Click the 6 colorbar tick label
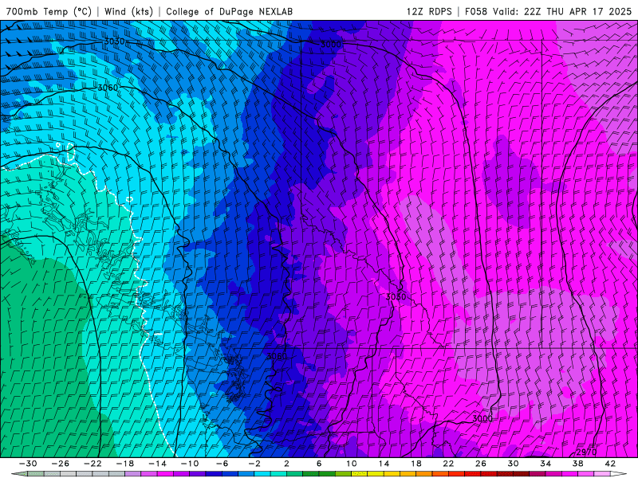The image size is (638, 478). pos(319,464)
